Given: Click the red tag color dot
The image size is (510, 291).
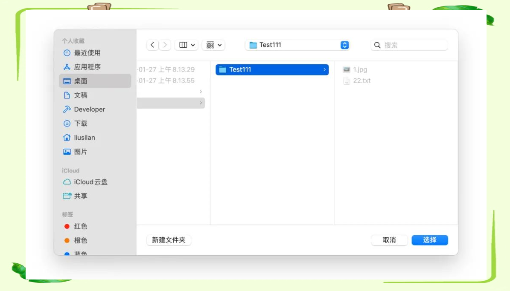Looking at the screenshot, I should tap(67, 226).
